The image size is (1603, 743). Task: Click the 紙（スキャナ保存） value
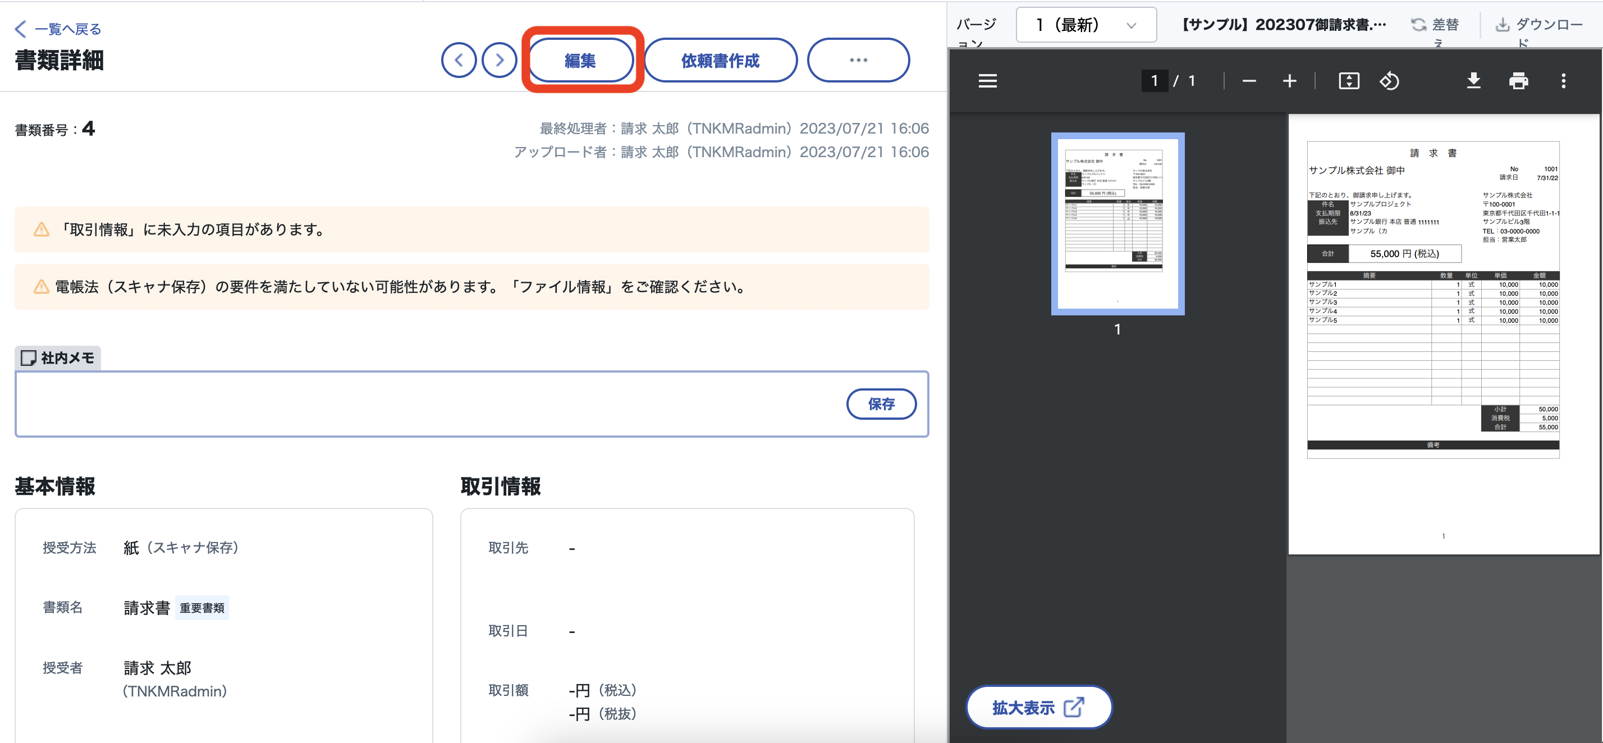coord(181,548)
